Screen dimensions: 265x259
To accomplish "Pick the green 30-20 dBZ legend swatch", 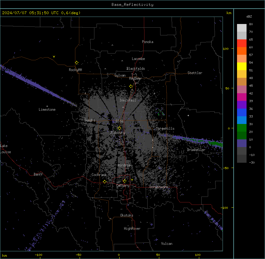I will (242, 128).
